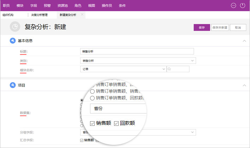
Task: Open the 预警 menu
Action: click(47, 6)
